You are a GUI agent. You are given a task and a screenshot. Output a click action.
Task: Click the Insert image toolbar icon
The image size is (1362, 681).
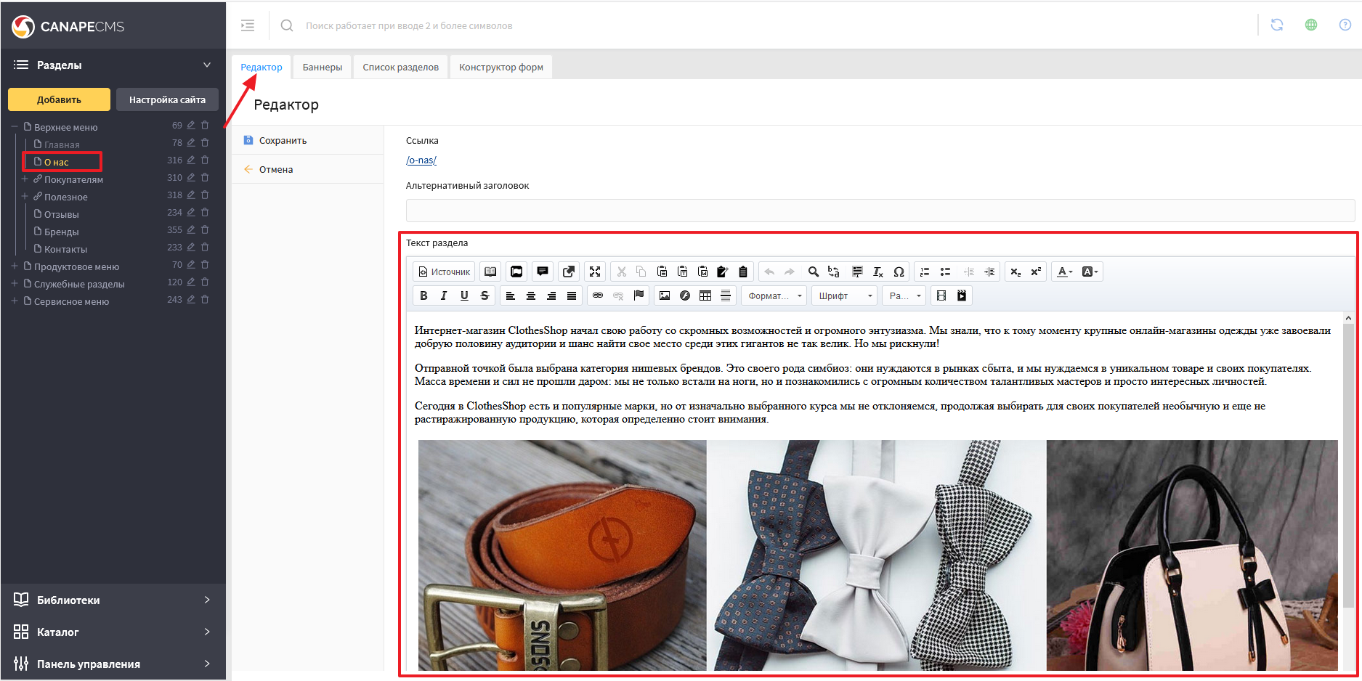point(664,295)
